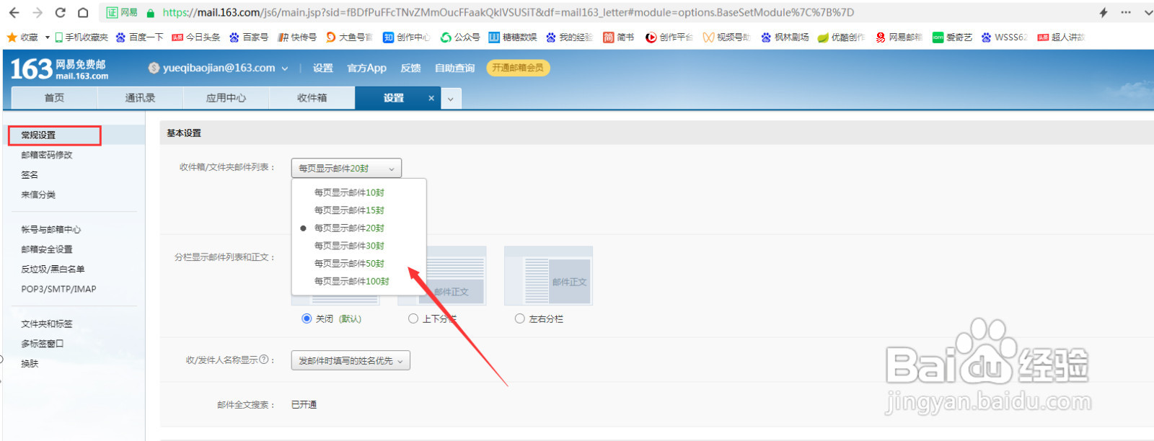Select the 左右分栏 radio button
Screen dimensions: 1154x441
point(519,318)
